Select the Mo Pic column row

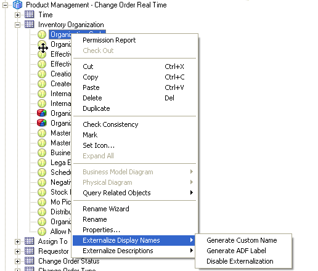point(61,202)
